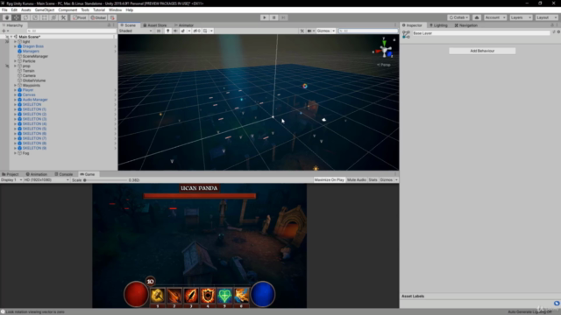Select the Move tool in toolbar

(x=17, y=17)
